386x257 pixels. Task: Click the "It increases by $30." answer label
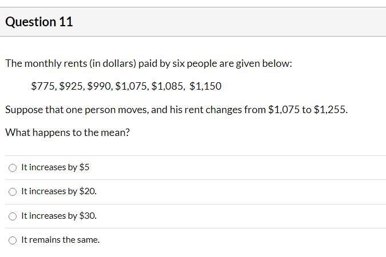pos(59,216)
